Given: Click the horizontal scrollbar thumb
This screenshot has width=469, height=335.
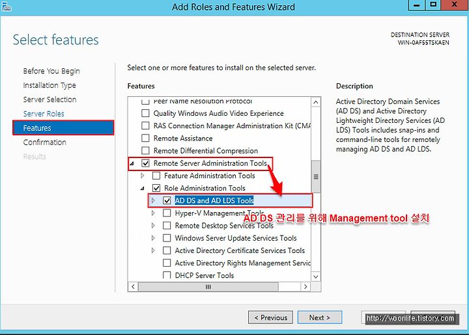Looking at the screenshot, I should [208, 287].
